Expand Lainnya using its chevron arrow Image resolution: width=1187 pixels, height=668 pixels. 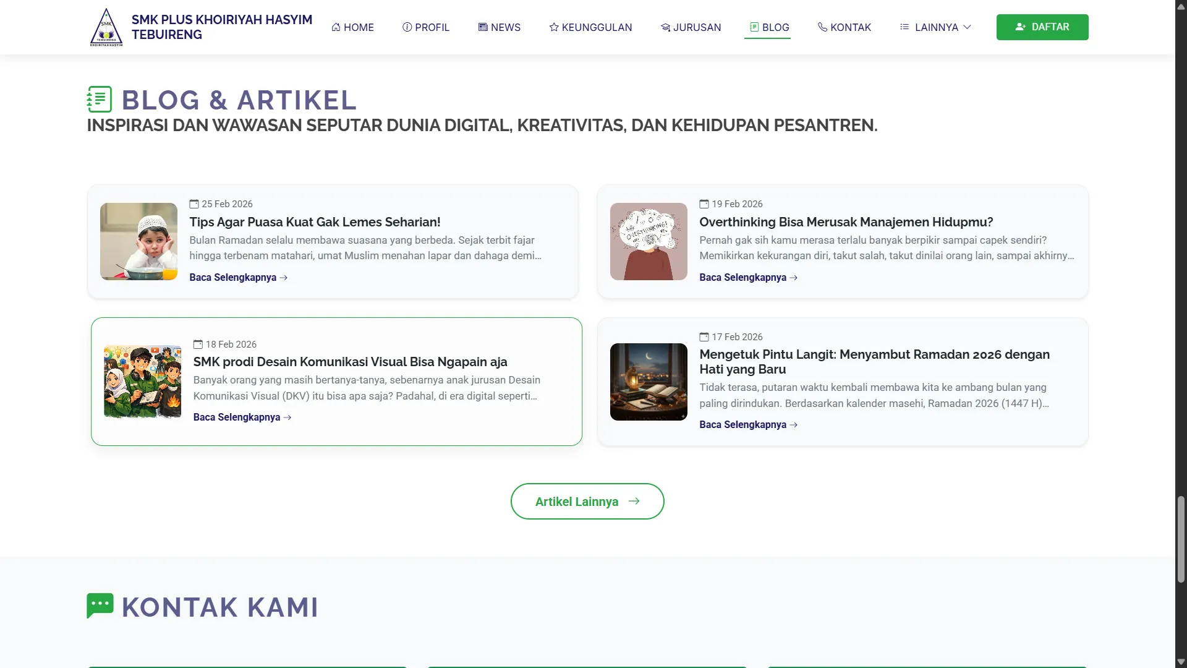coord(968,27)
